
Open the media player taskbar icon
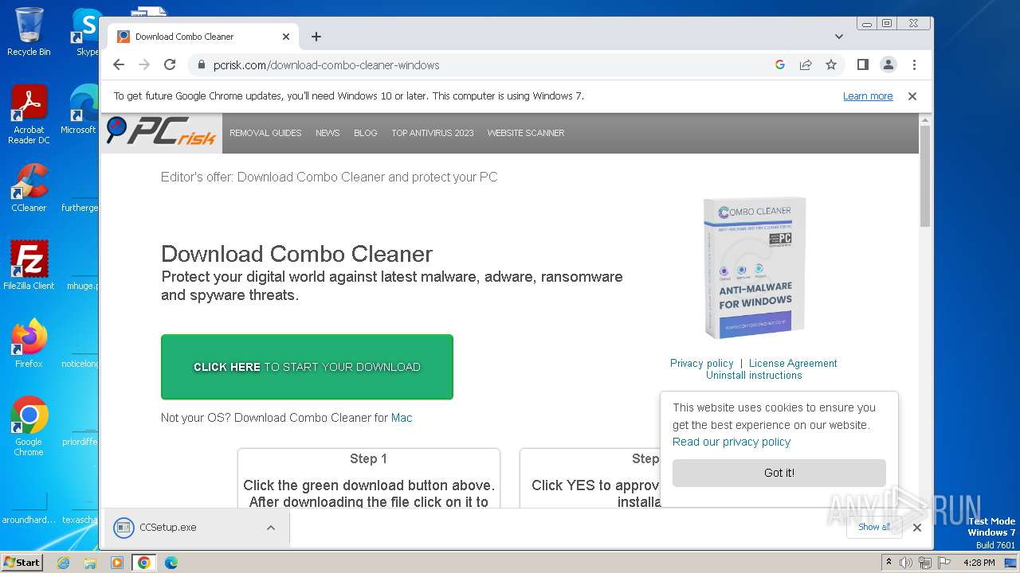[x=117, y=563]
